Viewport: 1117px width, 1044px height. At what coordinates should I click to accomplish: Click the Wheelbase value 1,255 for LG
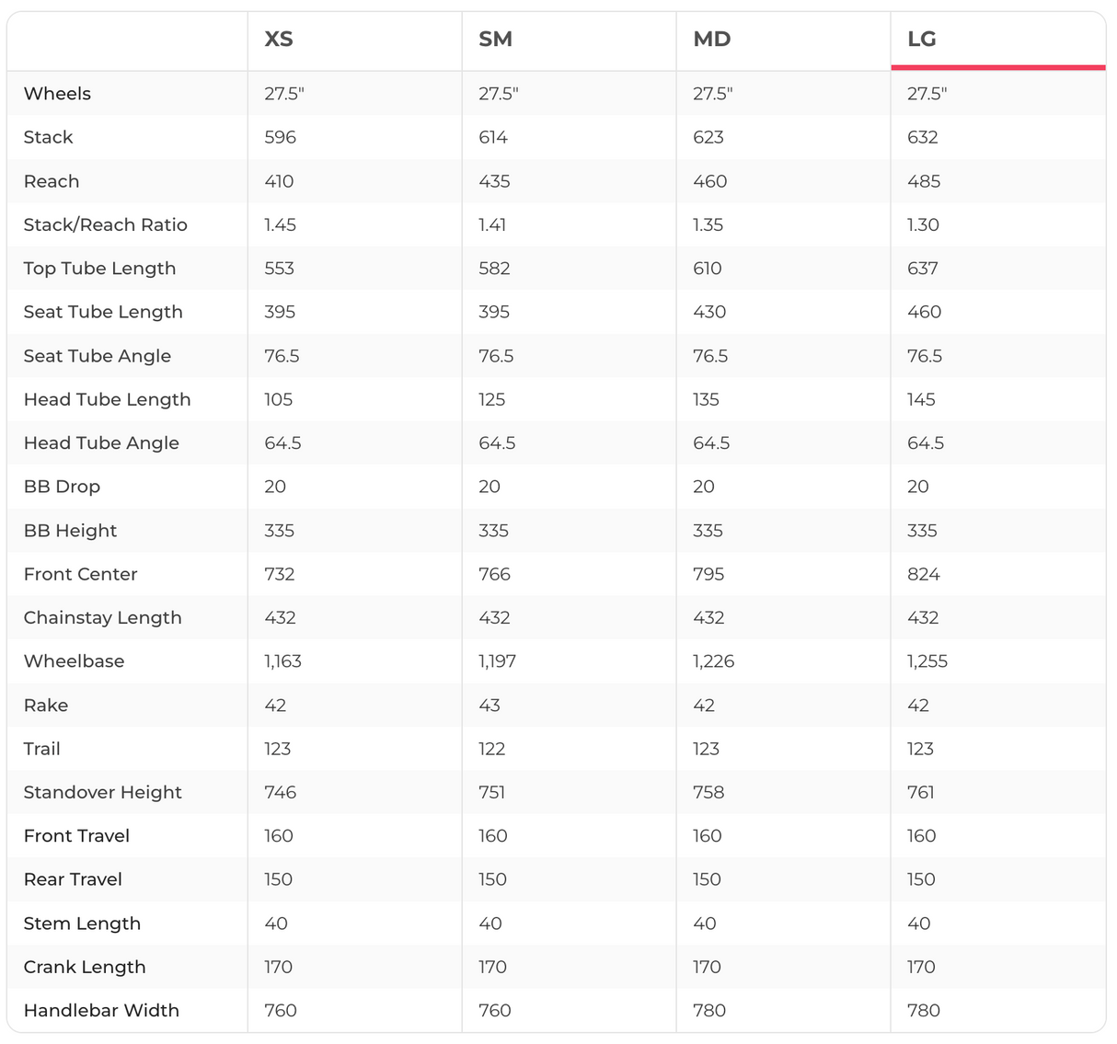(927, 661)
